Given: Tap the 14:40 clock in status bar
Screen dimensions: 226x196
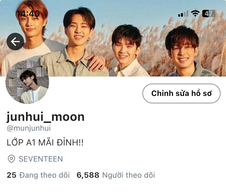Looking at the screenshot, I should pos(28,14).
